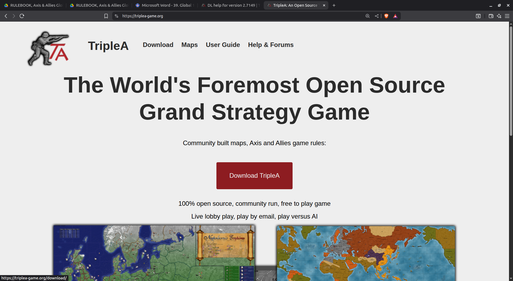Click the TripleA site title
513x281 pixels.
[108, 46]
